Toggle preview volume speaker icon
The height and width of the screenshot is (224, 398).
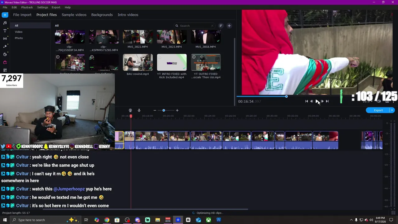pos(378,101)
